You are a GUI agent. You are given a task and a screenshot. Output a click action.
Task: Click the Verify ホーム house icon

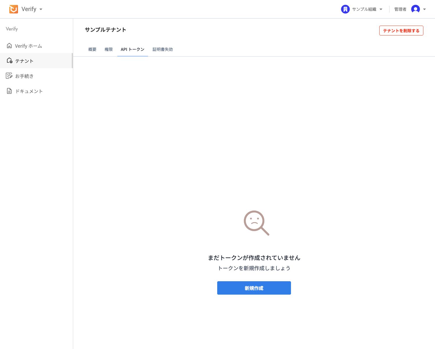[9, 46]
